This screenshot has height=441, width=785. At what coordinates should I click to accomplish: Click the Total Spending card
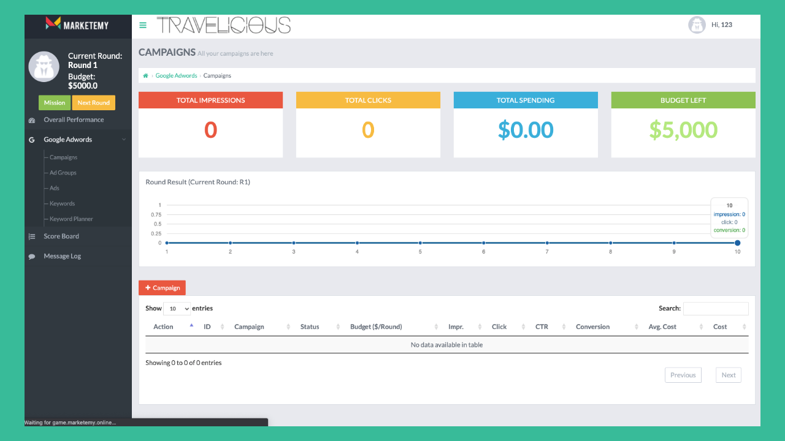point(526,124)
